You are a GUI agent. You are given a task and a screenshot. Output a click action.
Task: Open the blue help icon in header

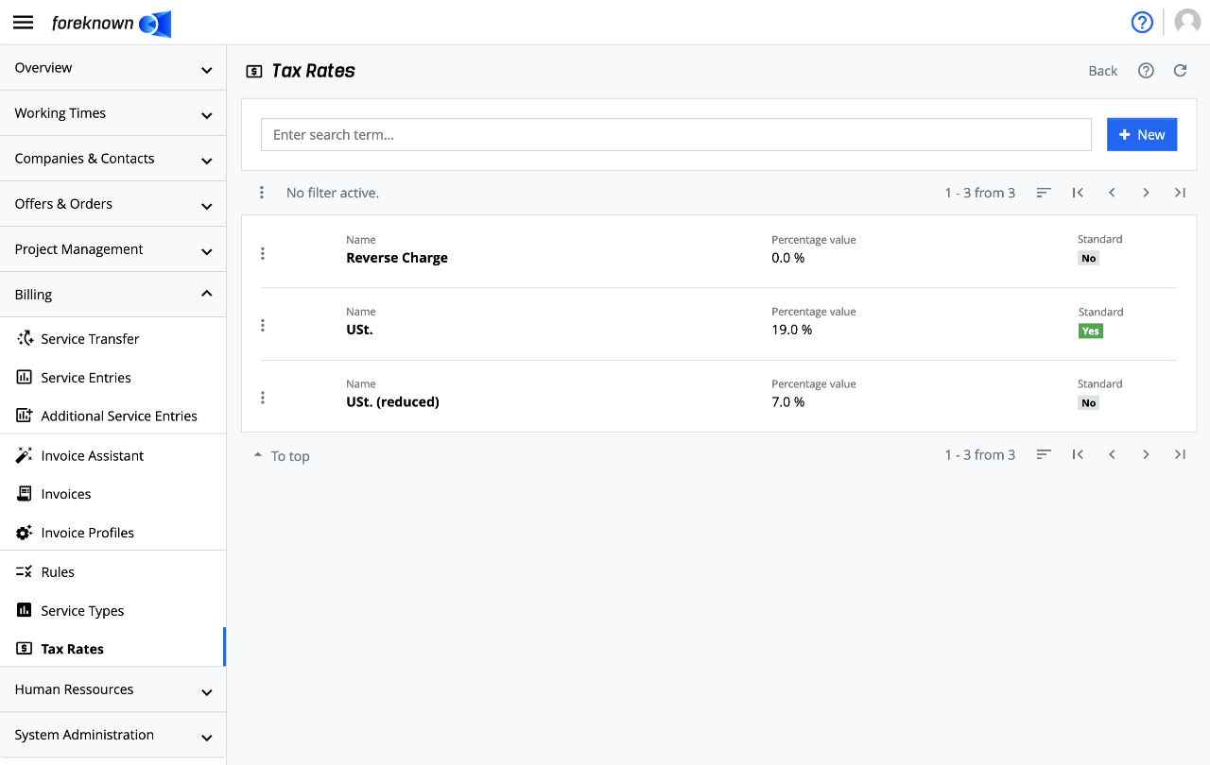pos(1142,23)
